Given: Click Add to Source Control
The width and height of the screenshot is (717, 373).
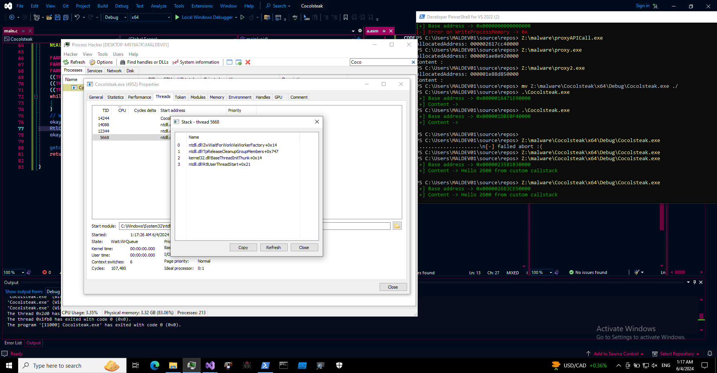Looking at the screenshot, I should 616,354.
